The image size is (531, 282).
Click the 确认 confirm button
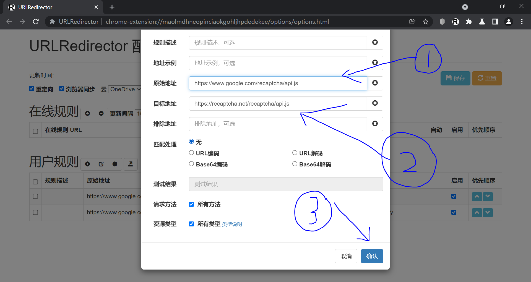tap(372, 256)
